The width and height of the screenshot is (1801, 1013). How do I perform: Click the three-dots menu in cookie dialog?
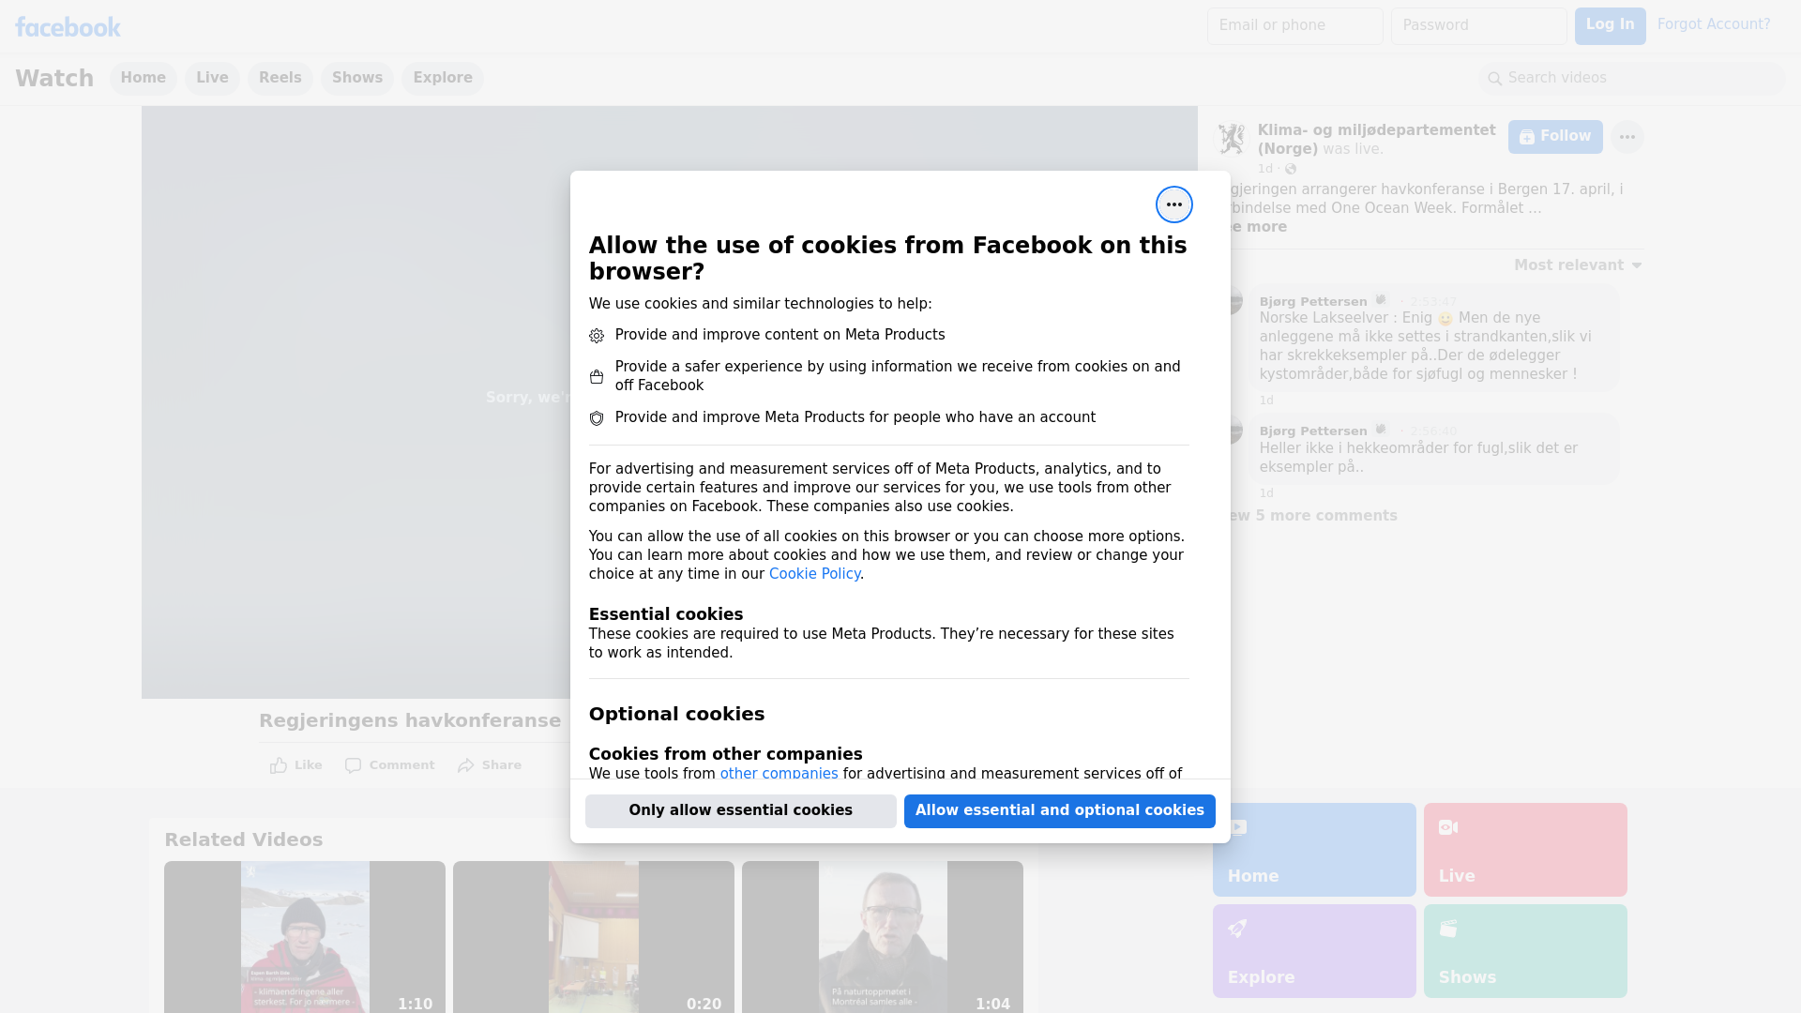point(1173,204)
